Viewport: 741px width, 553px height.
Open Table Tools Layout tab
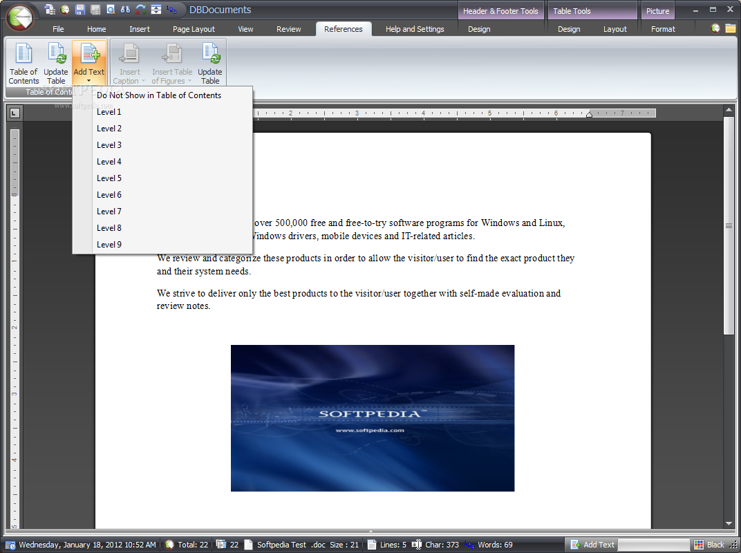tap(615, 29)
